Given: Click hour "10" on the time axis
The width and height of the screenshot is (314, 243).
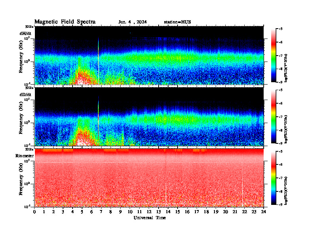Looking at the screenshot, I should coord(130,212).
